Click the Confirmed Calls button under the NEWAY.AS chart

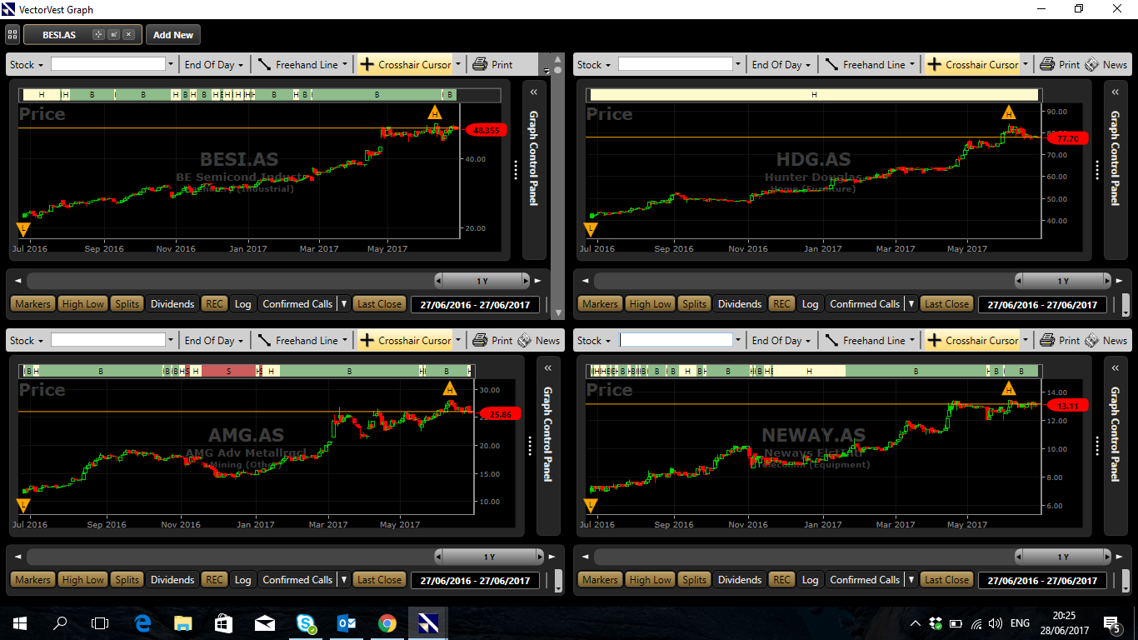point(865,580)
